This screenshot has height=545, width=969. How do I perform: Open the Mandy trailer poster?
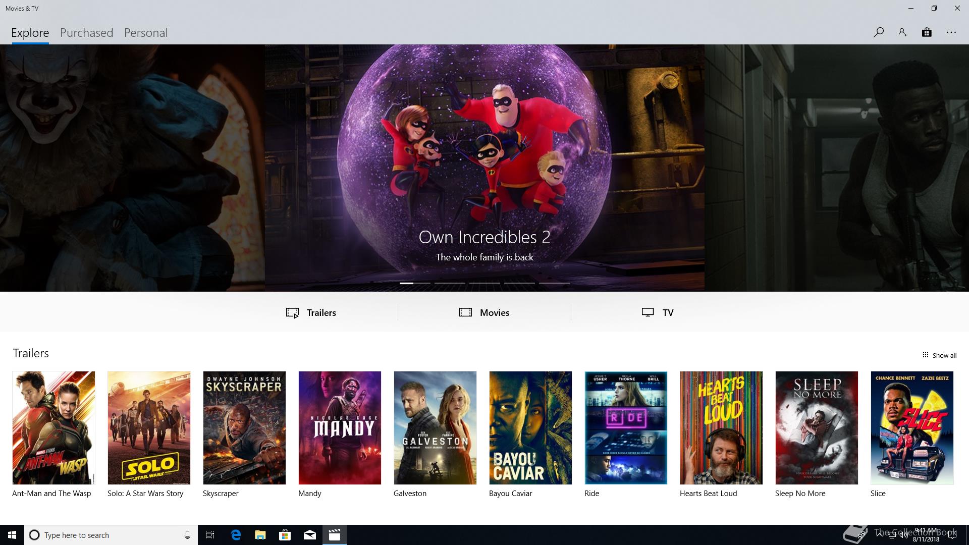pos(340,428)
